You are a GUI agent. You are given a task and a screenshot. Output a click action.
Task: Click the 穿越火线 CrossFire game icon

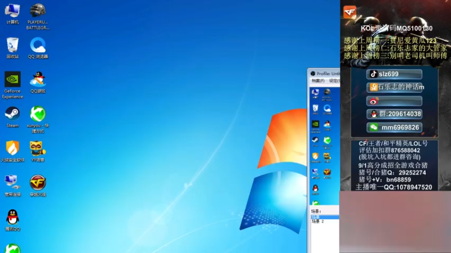click(x=38, y=186)
